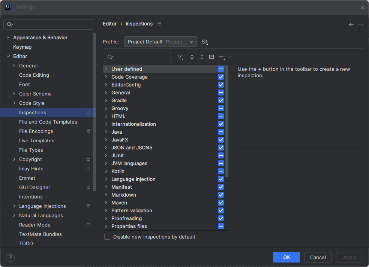
Task: Toggle the Gradle inspections checkbox
Action: 221,100
